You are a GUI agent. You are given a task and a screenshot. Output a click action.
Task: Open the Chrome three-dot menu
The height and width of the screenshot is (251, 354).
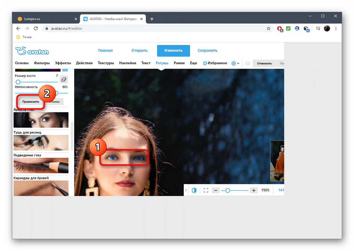336,29
